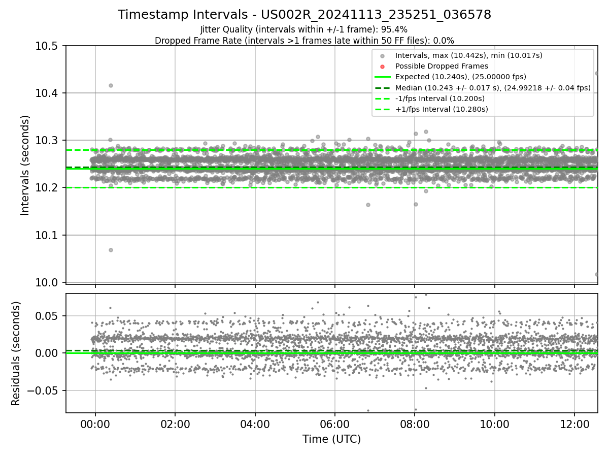This screenshot has height=457, width=609.
Task: Click the low outlier point near 10.07s after 00:00
Action: point(111,250)
